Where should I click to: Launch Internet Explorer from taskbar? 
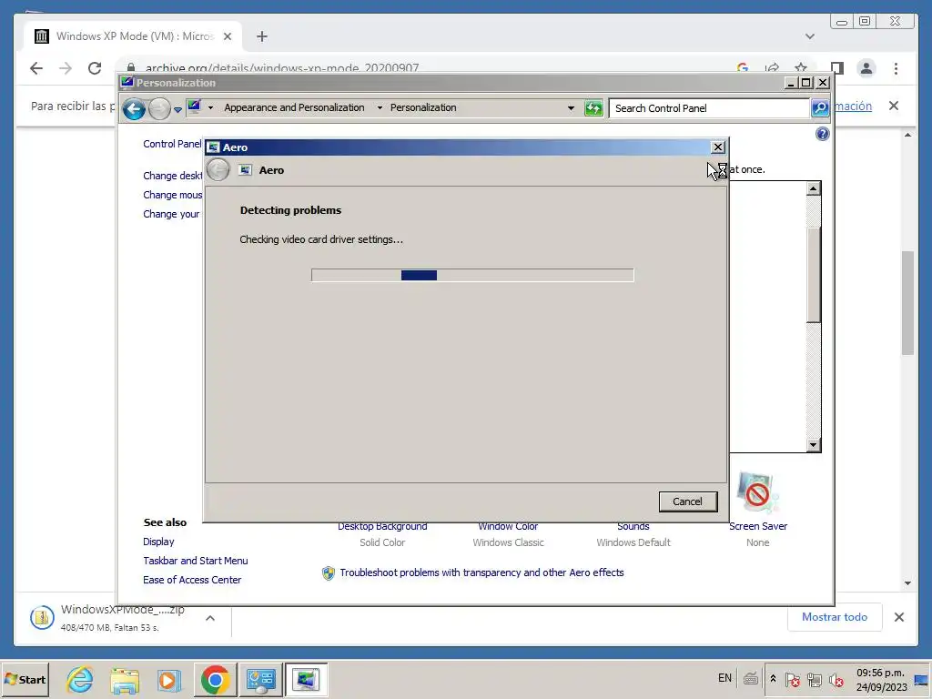click(x=80, y=679)
